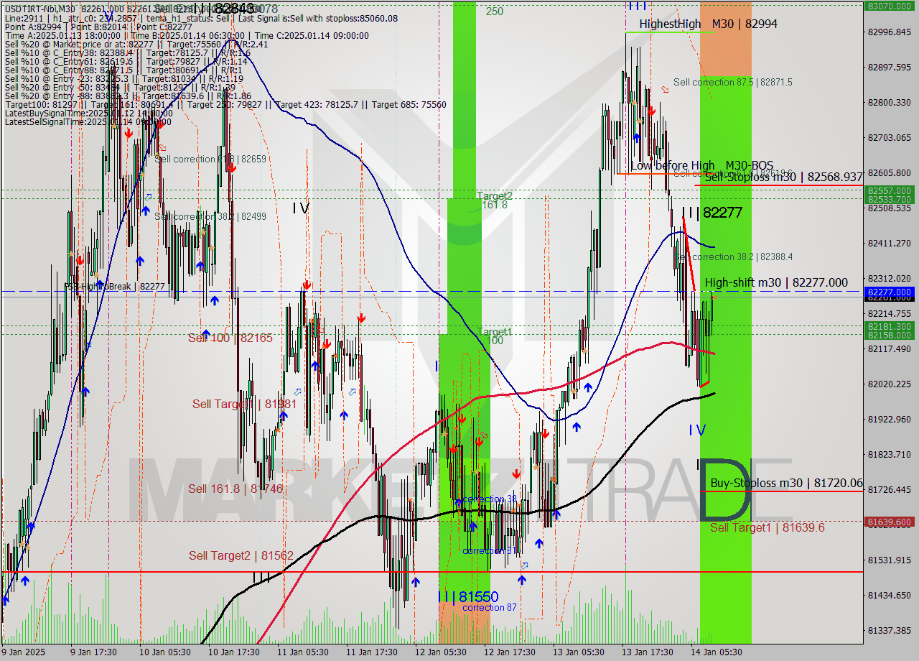The image size is (919, 661).
Task: Select the 9 Jan 2025 time axis label
Action: (x=24, y=652)
